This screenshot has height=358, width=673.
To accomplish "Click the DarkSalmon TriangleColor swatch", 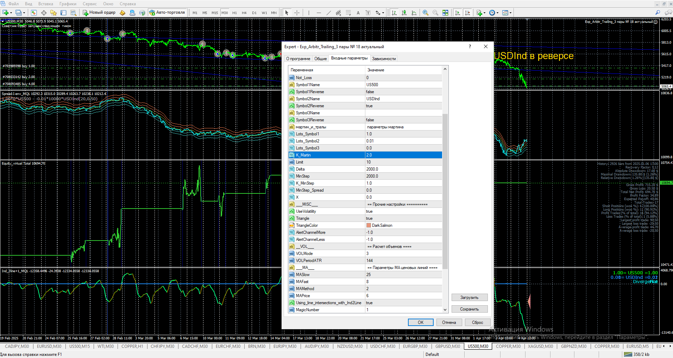I will click(x=369, y=225).
